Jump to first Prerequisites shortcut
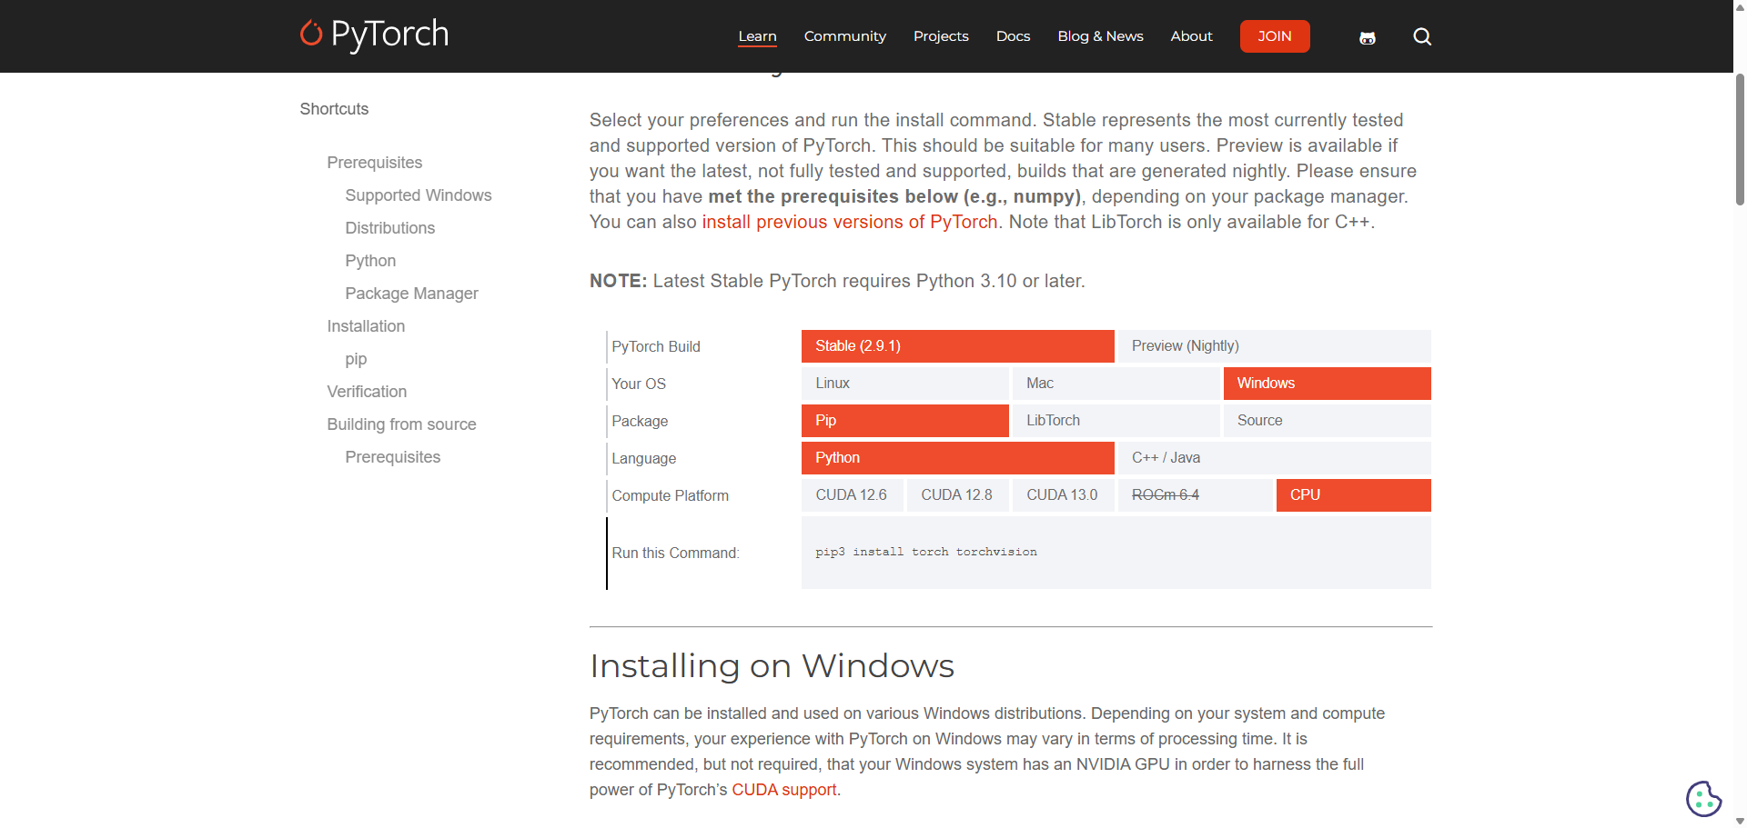The width and height of the screenshot is (1747, 828). pos(375,163)
